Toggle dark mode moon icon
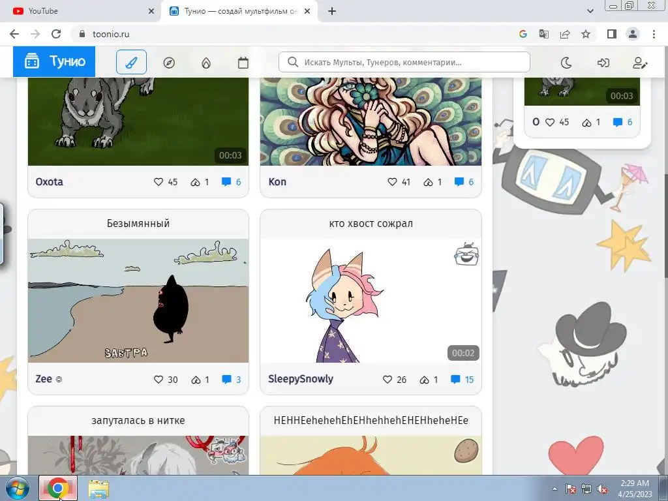 click(x=566, y=63)
